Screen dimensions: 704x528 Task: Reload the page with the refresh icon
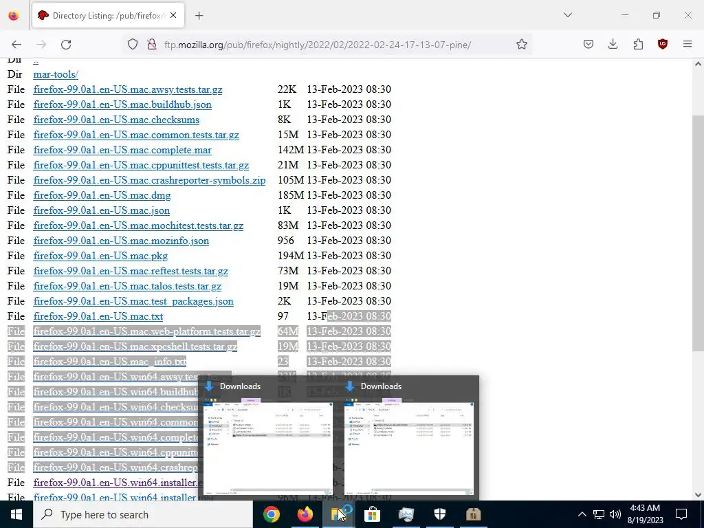pyautogui.click(x=66, y=45)
